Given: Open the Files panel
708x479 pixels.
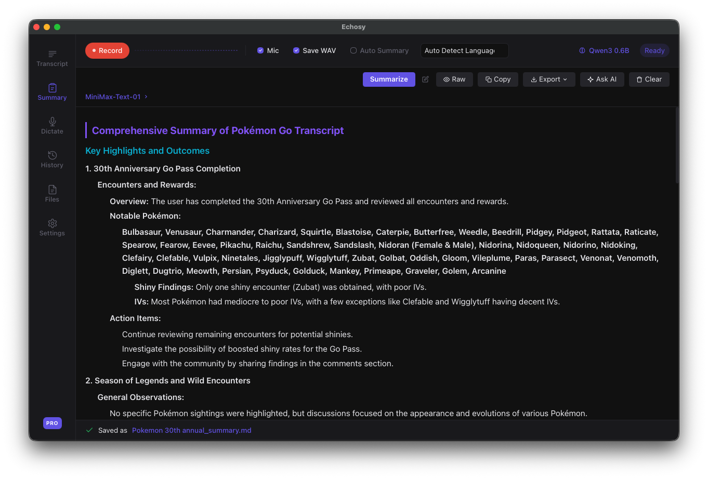Looking at the screenshot, I should tap(52, 193).
